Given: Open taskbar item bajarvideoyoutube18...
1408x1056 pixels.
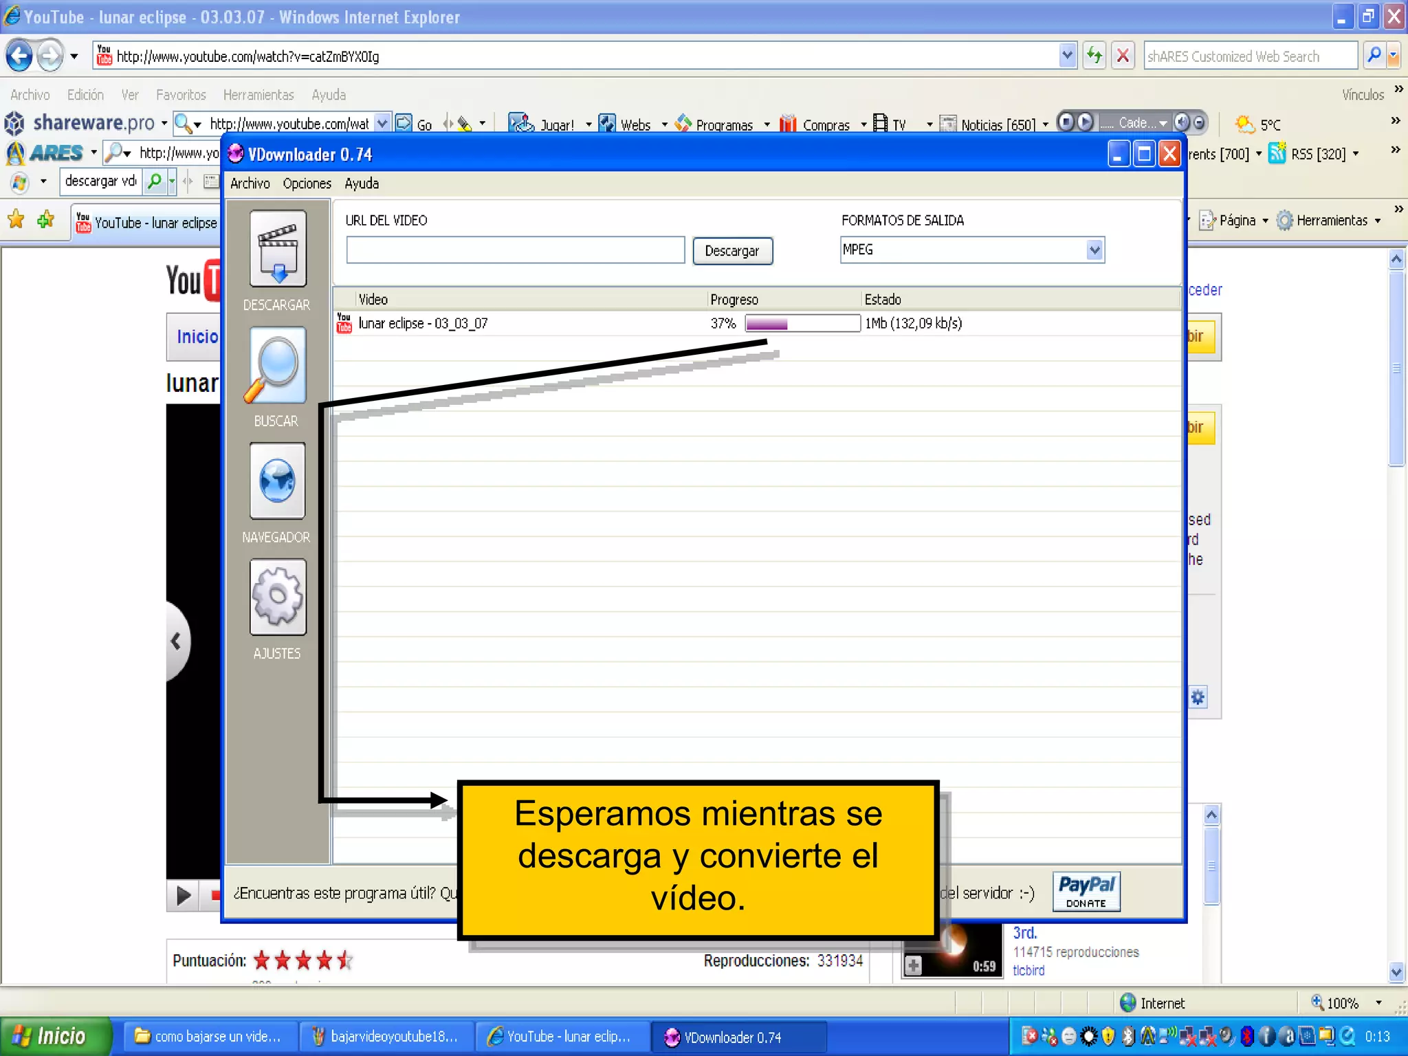Looking at the screenshot, I should click(x=388, y=1036).
